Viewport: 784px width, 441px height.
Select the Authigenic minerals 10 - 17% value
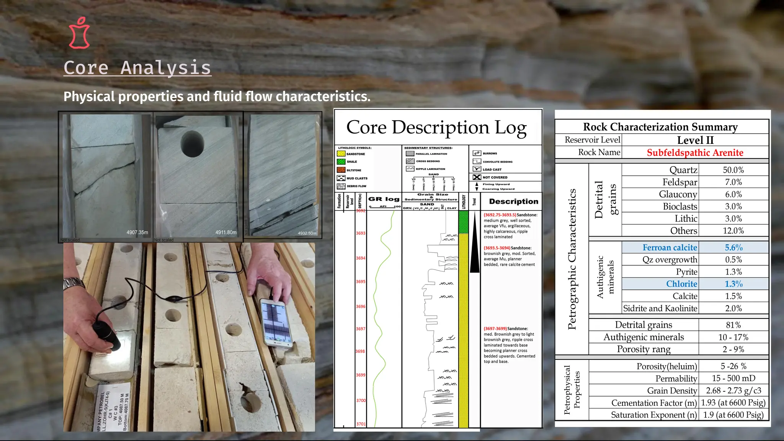point(733,337)
